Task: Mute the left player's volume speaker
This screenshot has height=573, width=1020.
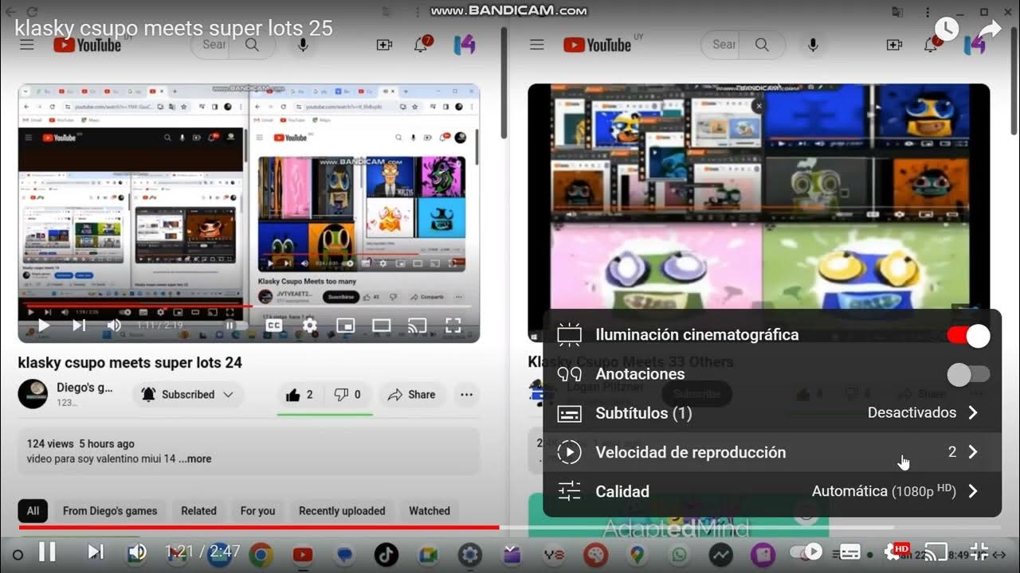Action: [114, 325]
